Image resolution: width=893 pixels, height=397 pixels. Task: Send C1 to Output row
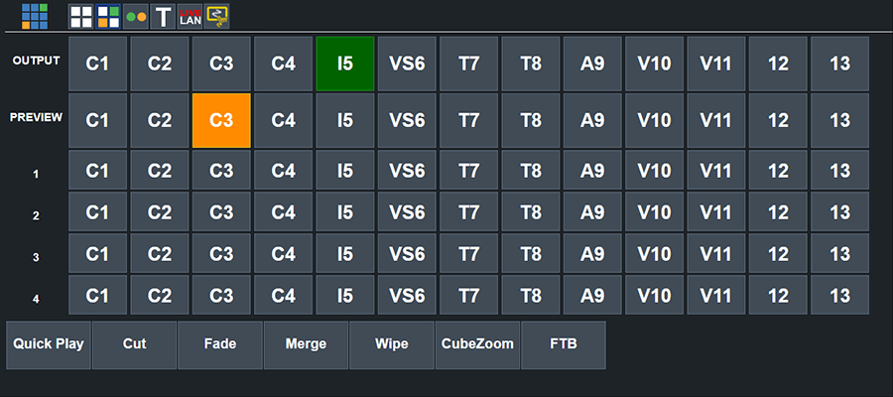point(97,64)
